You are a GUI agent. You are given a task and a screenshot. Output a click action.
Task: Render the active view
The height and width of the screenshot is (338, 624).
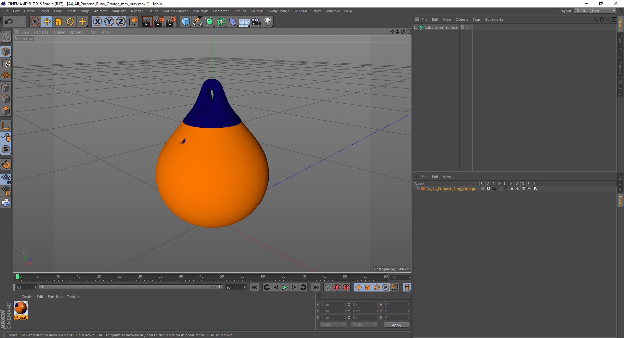(x=147, y=22)
